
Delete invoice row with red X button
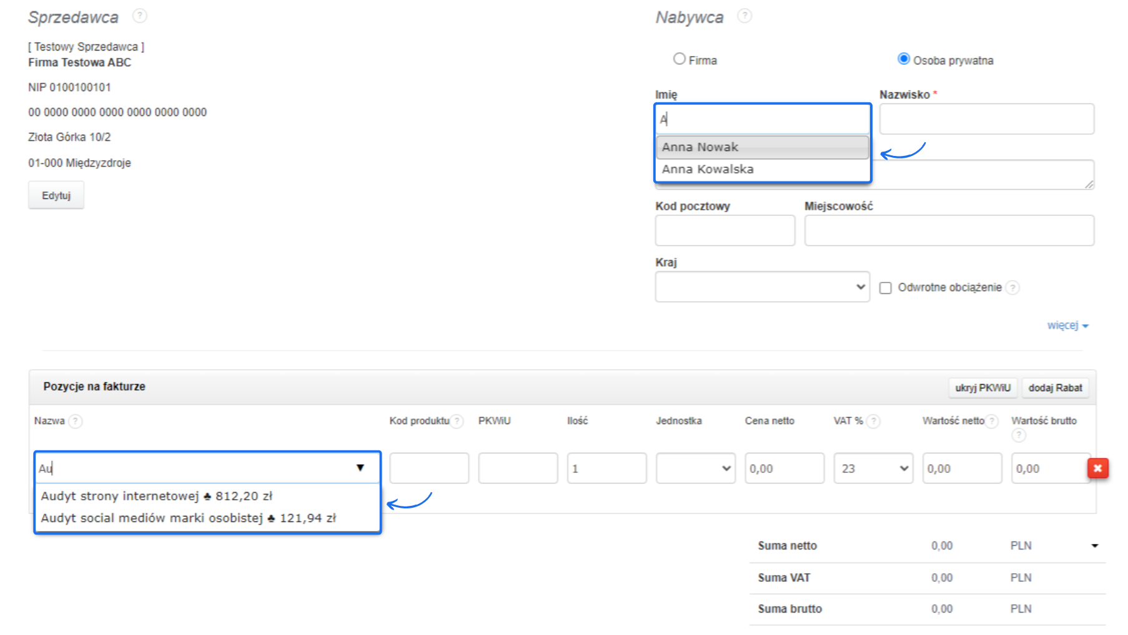1097,468
